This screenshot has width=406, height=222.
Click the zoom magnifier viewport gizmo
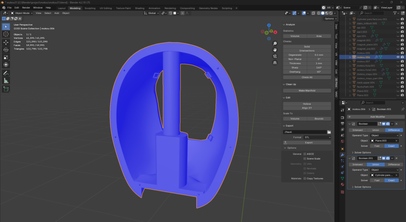coord(275,44)
